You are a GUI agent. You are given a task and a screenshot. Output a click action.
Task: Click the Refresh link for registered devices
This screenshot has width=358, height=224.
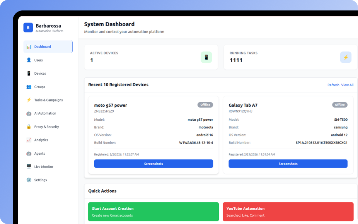click(333, 85)
